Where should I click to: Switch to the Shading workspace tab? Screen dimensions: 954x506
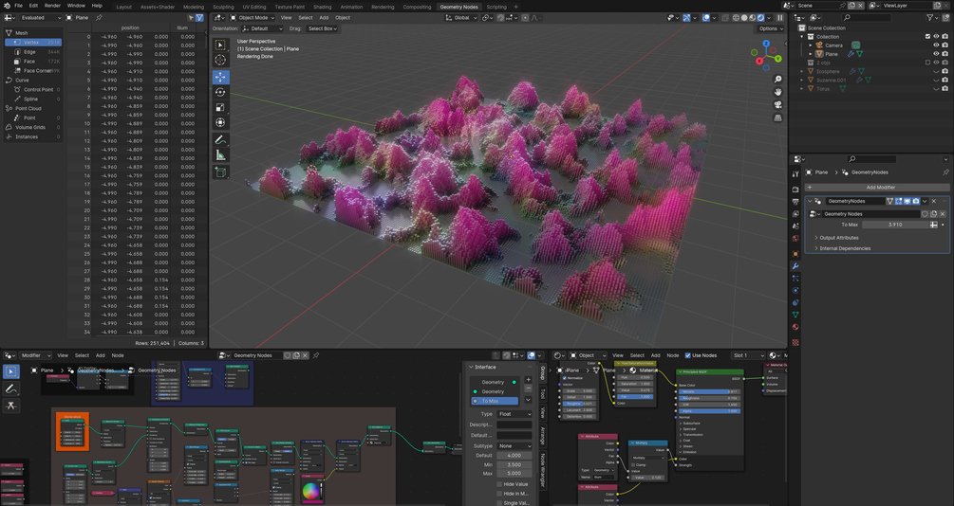pos(323,7)
